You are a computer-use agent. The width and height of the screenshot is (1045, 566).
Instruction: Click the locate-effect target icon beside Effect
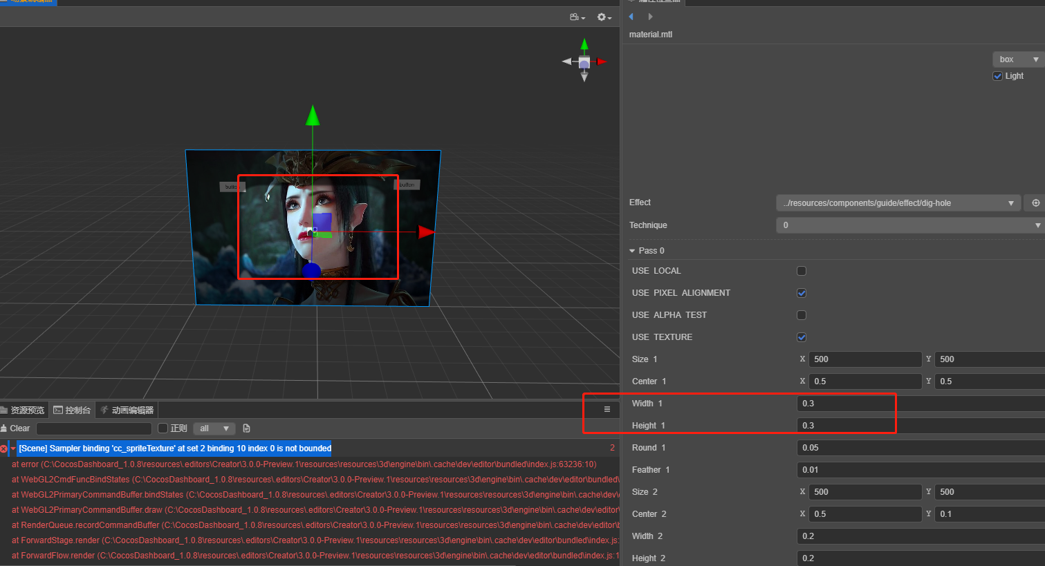tap(1035, 203)
